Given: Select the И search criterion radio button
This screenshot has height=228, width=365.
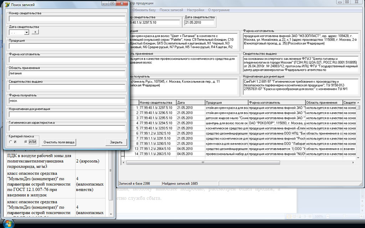Looking at the screenshot, I should point(11,142).
